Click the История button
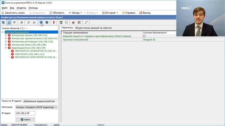The height and width of the screenshot is (126, 225). pyautogui.click(x=109, y=13)
